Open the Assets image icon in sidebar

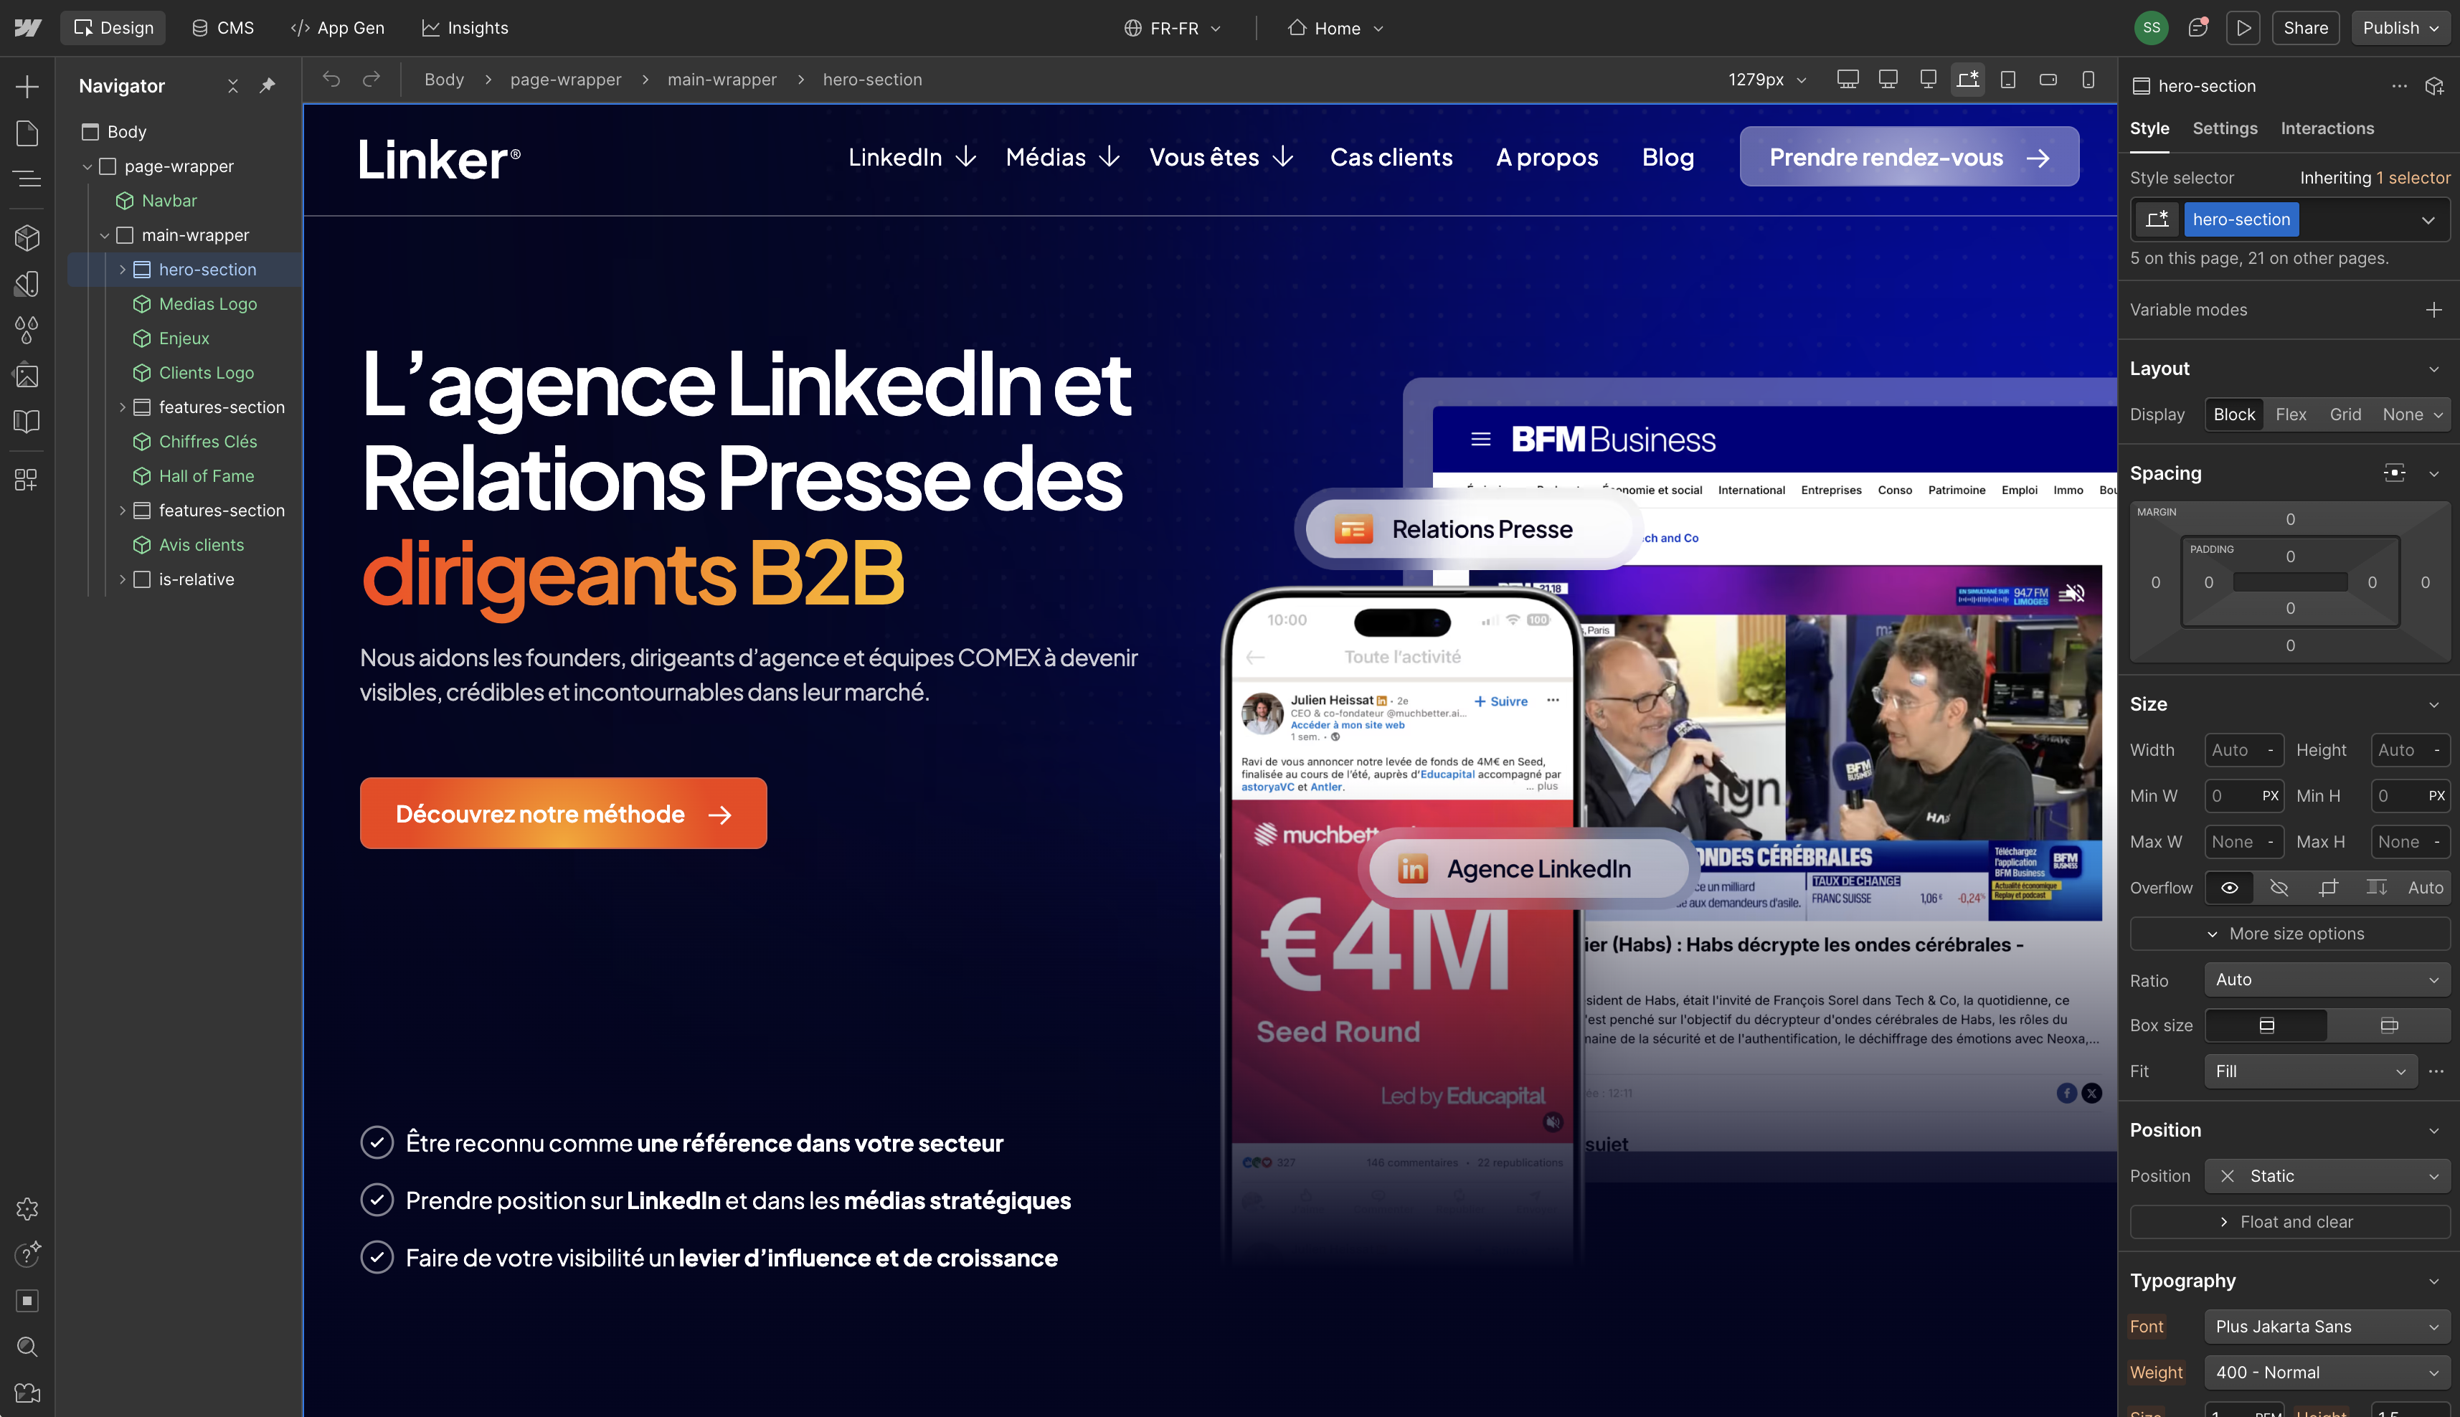(x=27, y=376)
